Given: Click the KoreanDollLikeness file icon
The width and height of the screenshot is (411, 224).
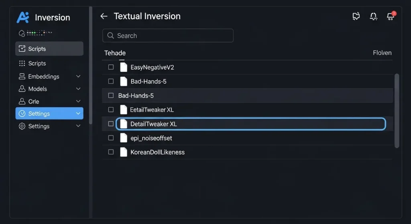Looking at the screenshot, I should 124,152.
